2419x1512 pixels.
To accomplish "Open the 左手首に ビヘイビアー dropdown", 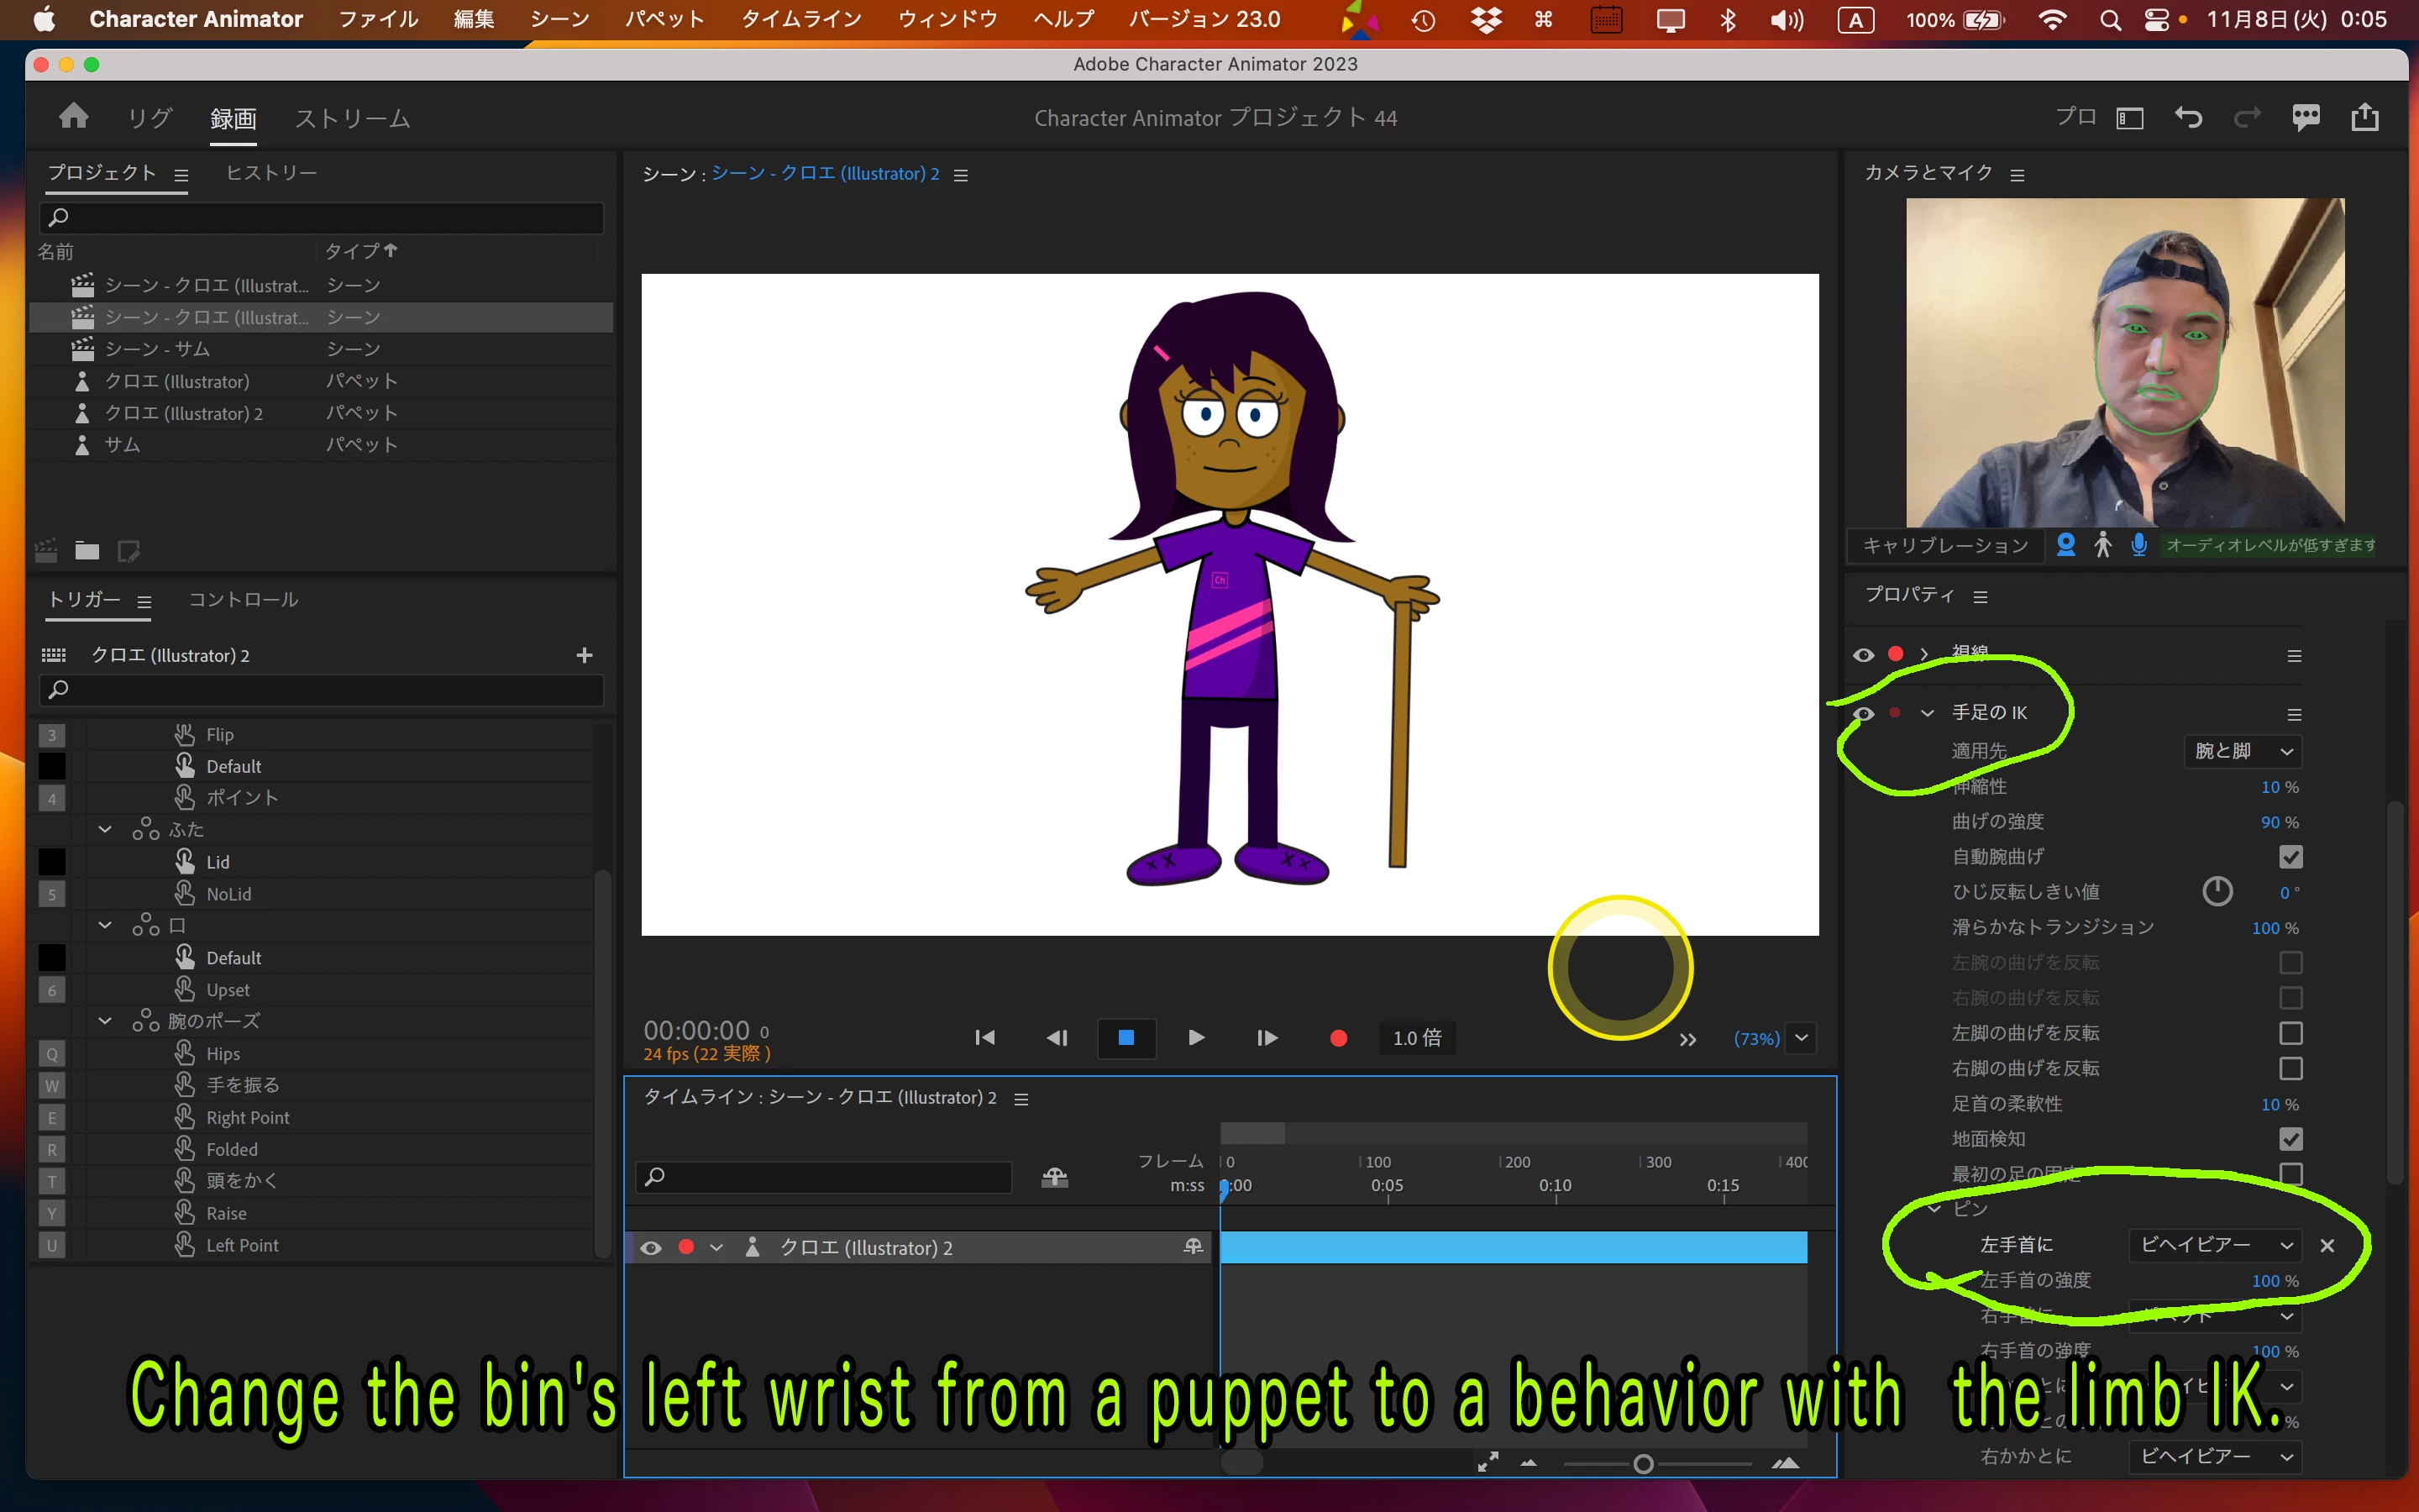I will (x=2214, y=1245).
